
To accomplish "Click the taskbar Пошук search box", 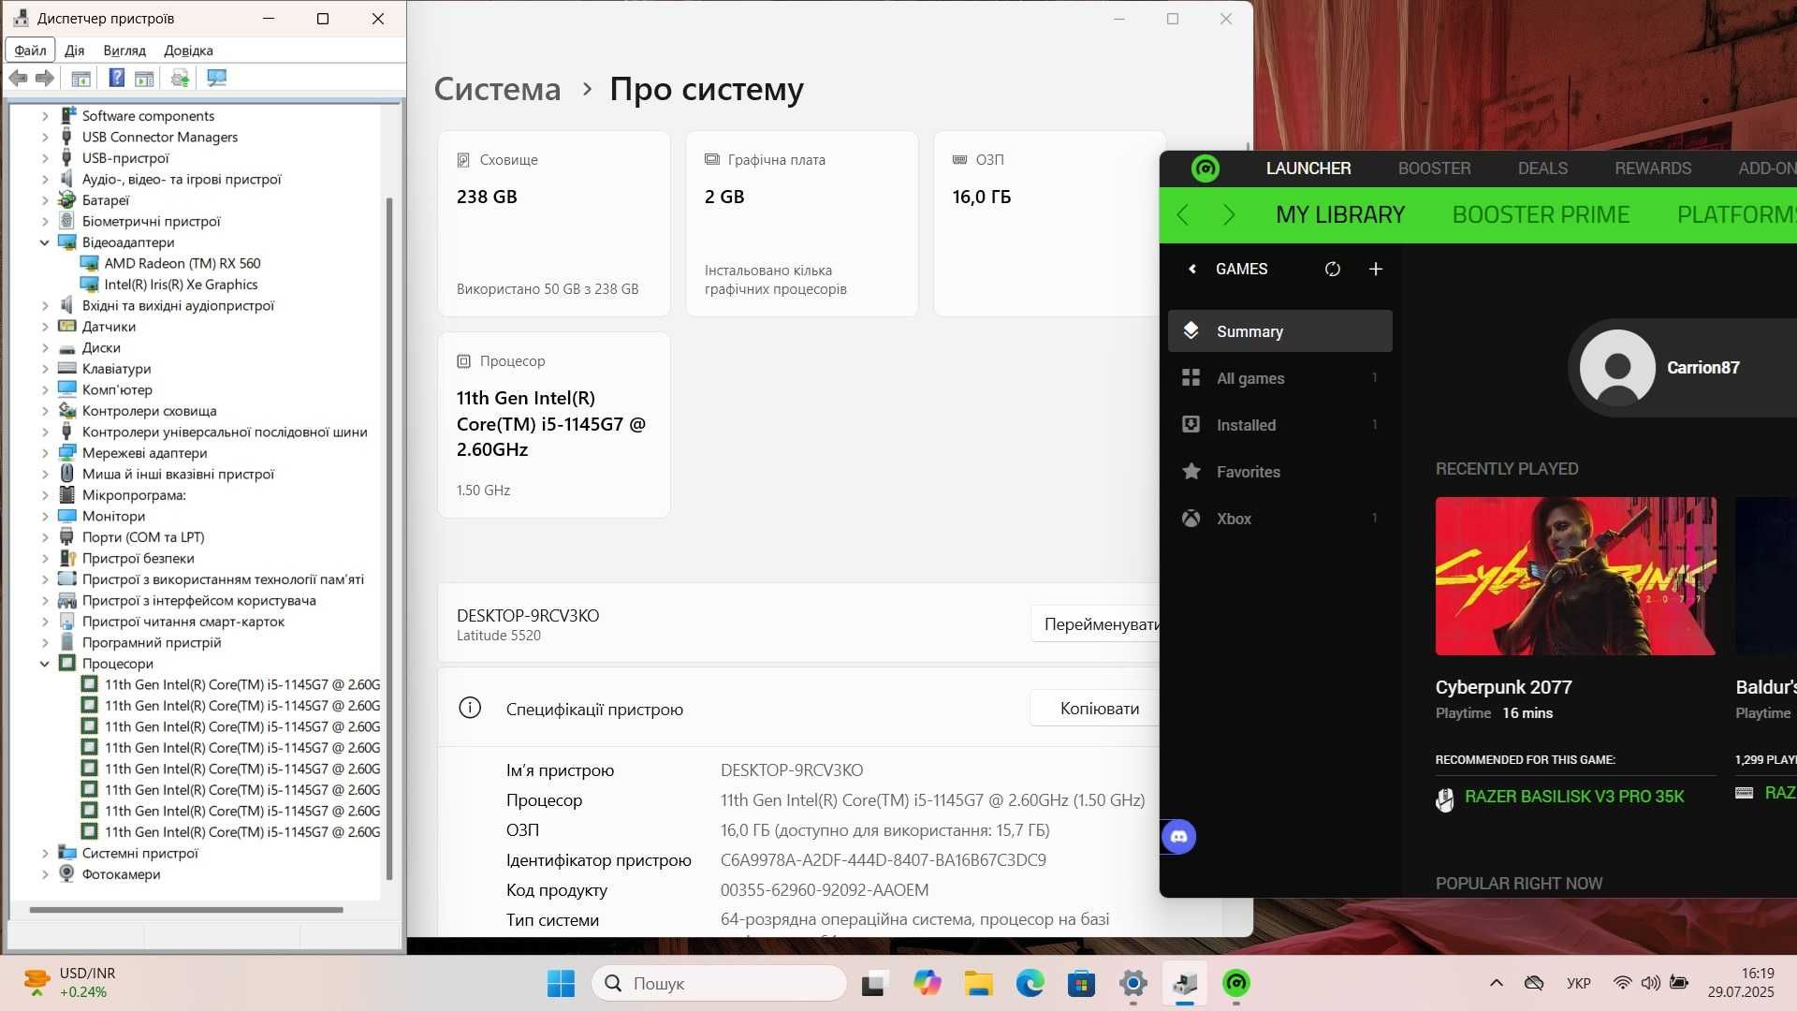I will tap(719, 983).
